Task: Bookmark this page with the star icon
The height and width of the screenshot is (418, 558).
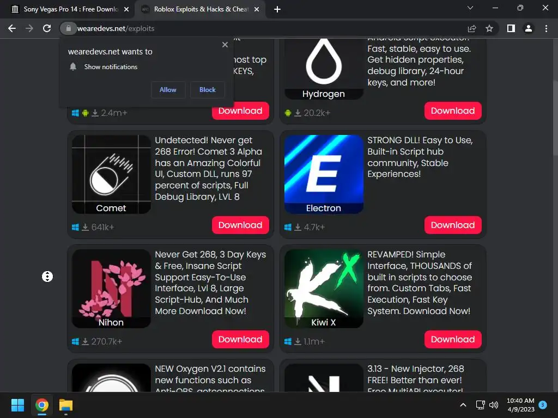Action: click(489, 28)
